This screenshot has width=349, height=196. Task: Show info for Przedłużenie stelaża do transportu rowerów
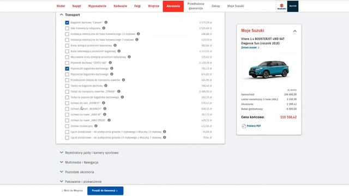pos(123,80)
